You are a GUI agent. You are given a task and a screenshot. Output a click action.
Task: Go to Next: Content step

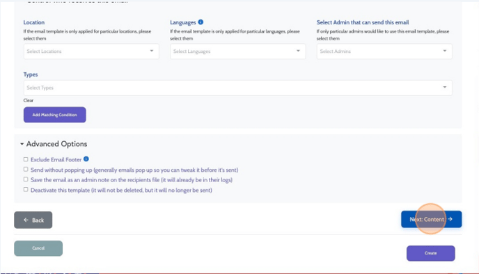coord(432,219)
